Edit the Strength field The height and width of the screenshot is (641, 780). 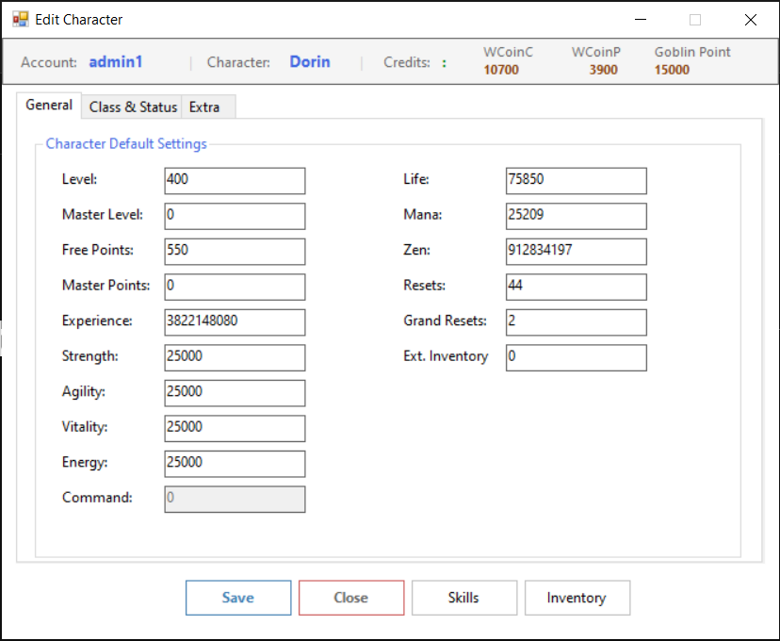click(x=235, y=357)
